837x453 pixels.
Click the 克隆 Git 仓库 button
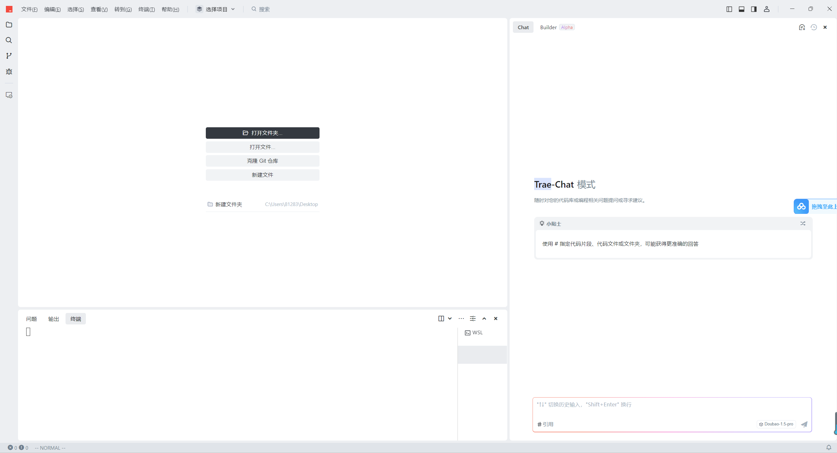click(263, 161)
